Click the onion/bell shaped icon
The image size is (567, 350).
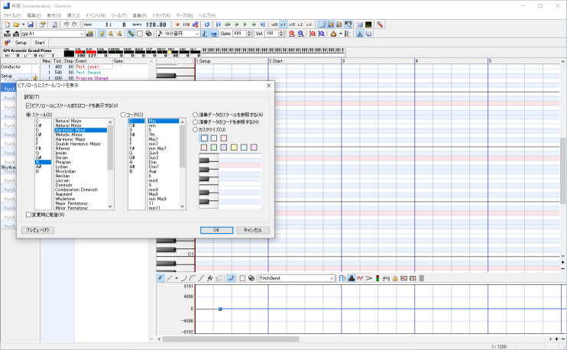(x=333, y=34)
